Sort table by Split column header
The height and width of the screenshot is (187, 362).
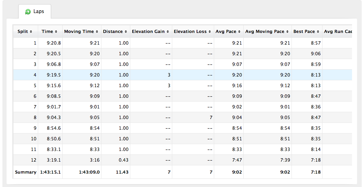25,32
